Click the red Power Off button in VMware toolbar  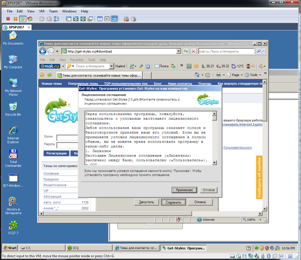point(8,19)
